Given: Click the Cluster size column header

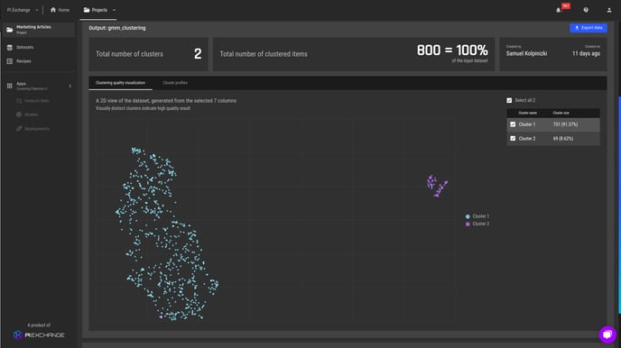Looking at the screenshot, I should tap(561, 113).
